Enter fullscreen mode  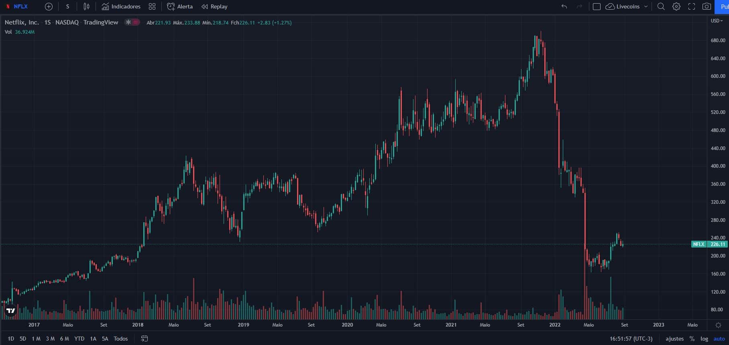pyautogui.click(x=692, y=6)
